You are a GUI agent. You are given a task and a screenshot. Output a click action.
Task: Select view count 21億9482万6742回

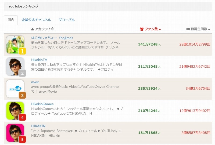(195, 67)
